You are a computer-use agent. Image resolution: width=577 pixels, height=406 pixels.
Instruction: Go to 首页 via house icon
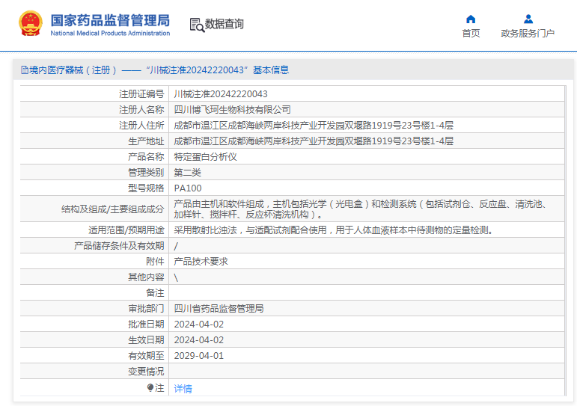point(471,19)
